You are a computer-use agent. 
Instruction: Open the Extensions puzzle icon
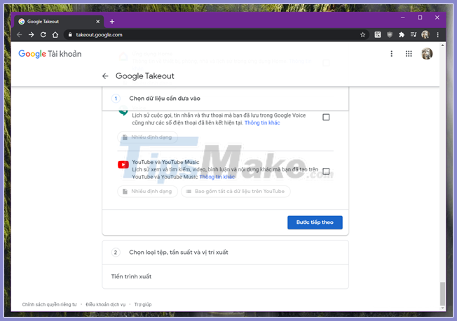402,34
